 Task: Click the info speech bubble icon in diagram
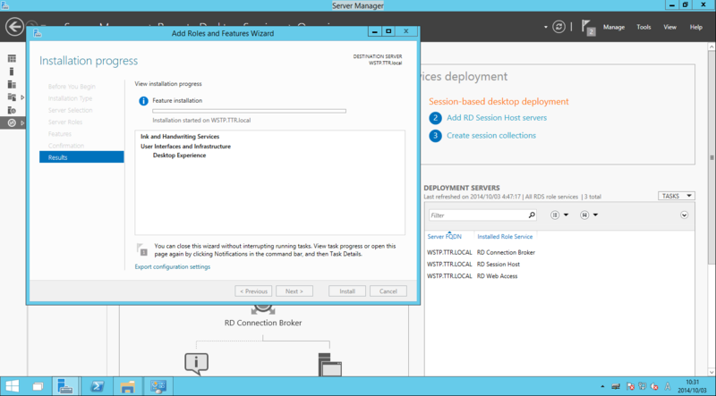pos(196,364)
